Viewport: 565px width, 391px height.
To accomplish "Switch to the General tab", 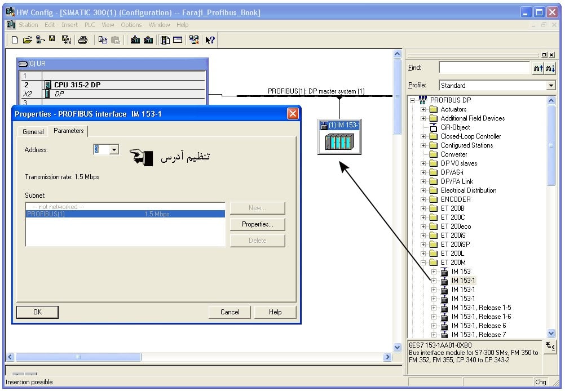I will pyautogui.click(x=33, y=132).
